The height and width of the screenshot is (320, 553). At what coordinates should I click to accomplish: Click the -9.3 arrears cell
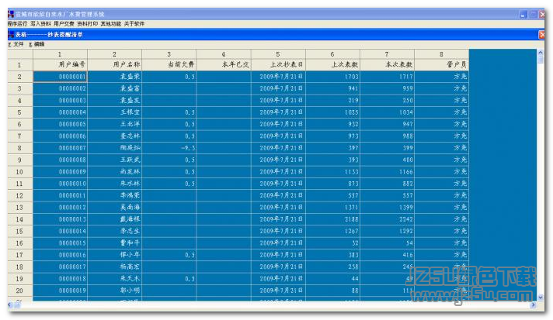[169, 148]
